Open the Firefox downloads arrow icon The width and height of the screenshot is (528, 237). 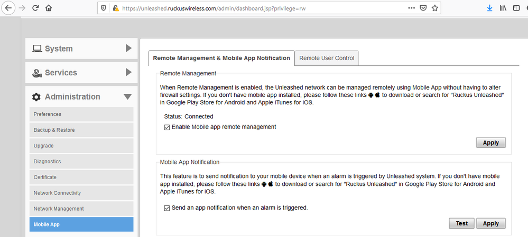[489, 8]
